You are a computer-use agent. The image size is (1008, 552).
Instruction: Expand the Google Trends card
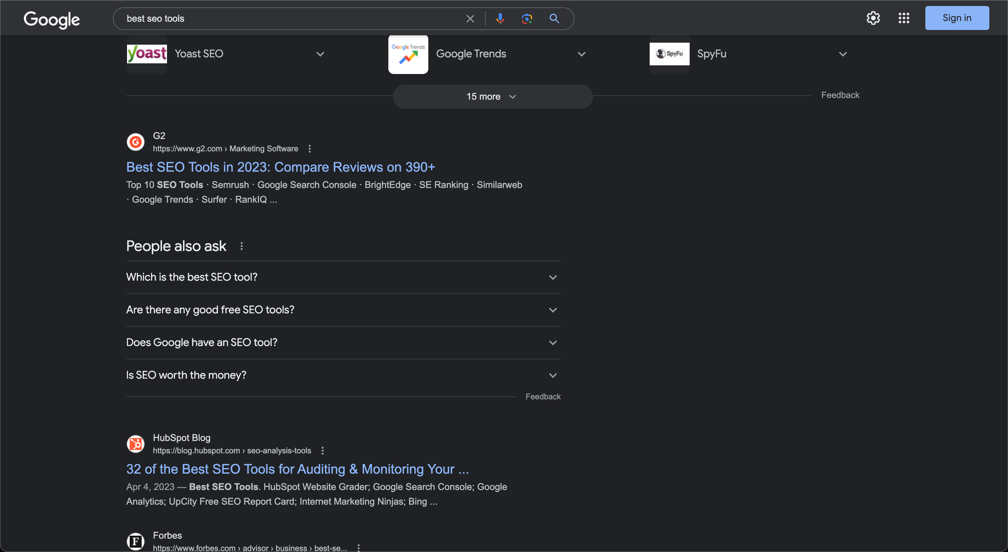(581, 54)
